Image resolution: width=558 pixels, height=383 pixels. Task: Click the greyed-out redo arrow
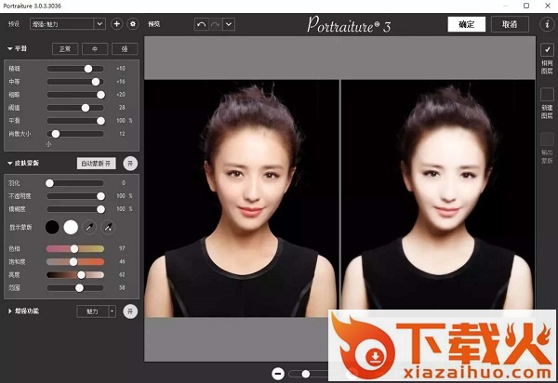[216, 24]
